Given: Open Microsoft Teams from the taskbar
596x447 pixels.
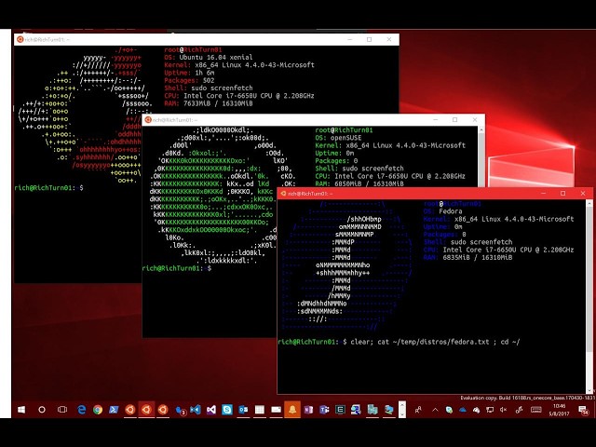Looking at the screenshot, I should click(x=324, y=410).
